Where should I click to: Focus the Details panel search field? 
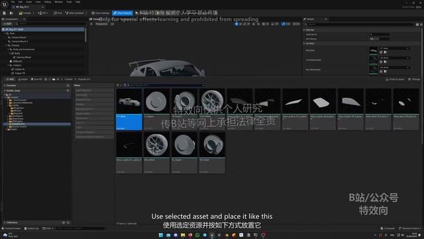pyautogui.click(x=360, y=25)
